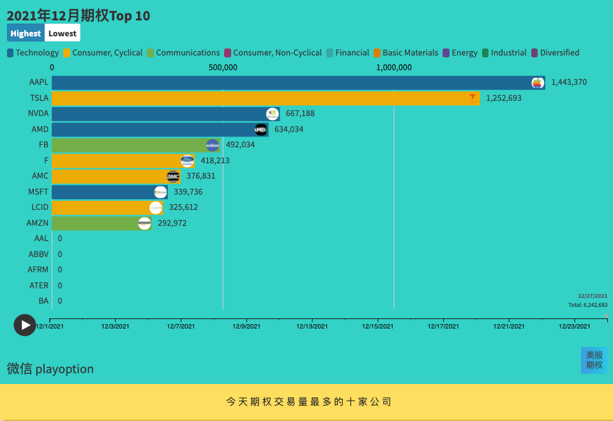The width and height of the screenshot is (613, 421).
Task: Toggle the Industrial legend entry
Action: click(x=504, y=53)
